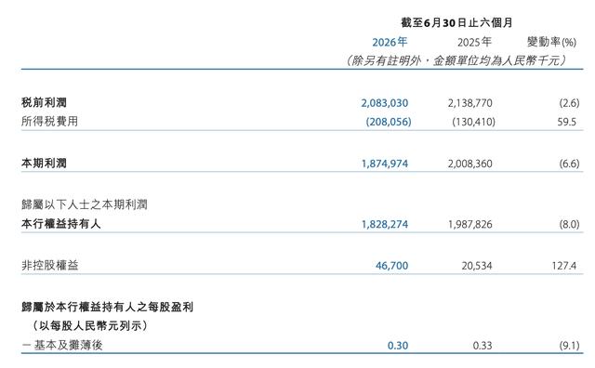This screenshot has height=368, width=595.
Task: Click the (9.1) change rate value
Action: tap(569, 346)
